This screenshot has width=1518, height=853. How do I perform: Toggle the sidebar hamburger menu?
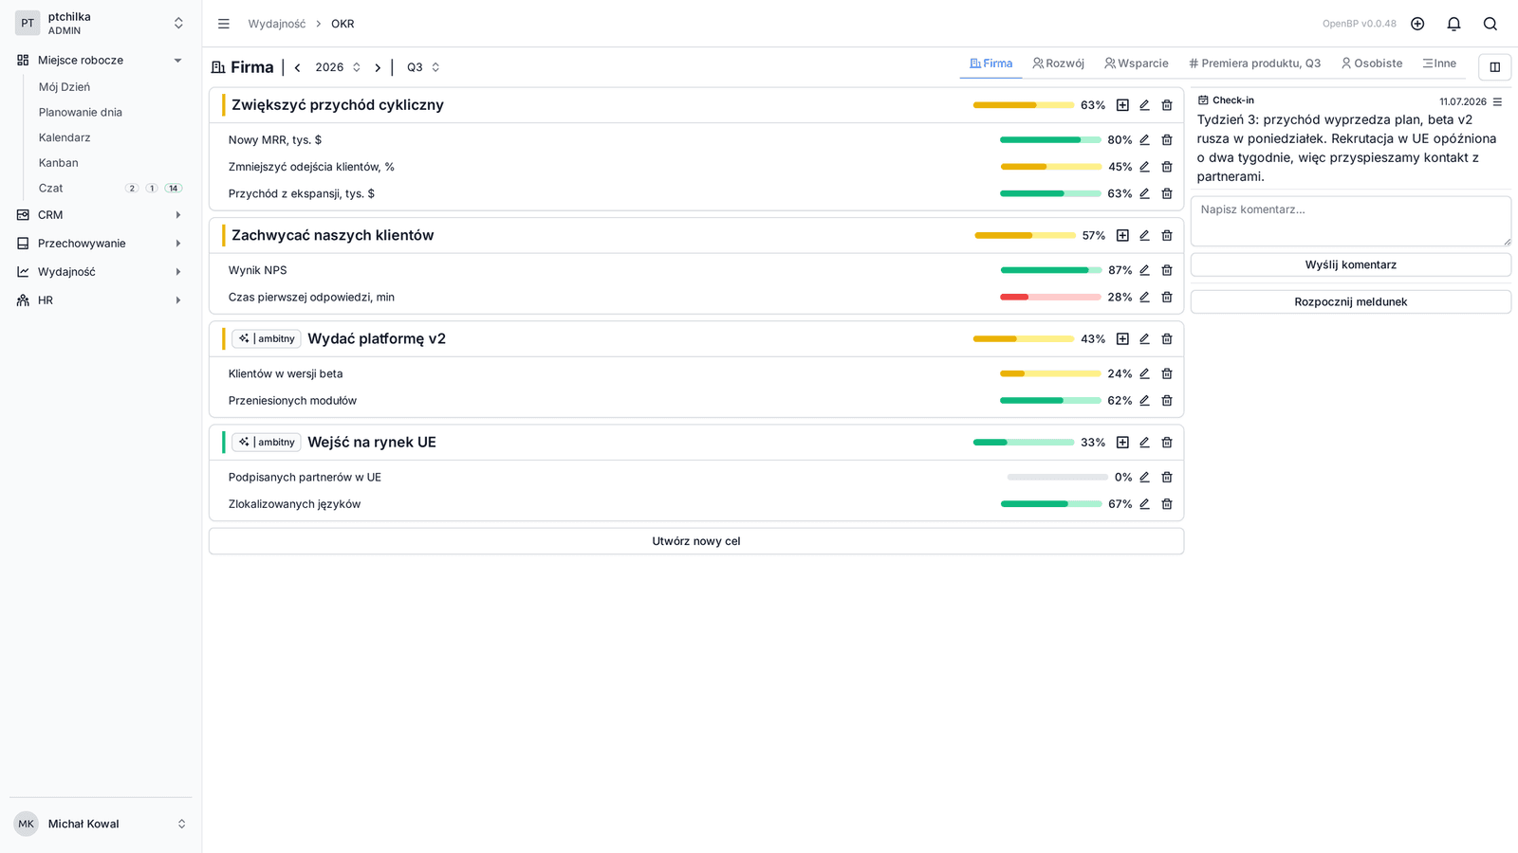coord(224,24)
